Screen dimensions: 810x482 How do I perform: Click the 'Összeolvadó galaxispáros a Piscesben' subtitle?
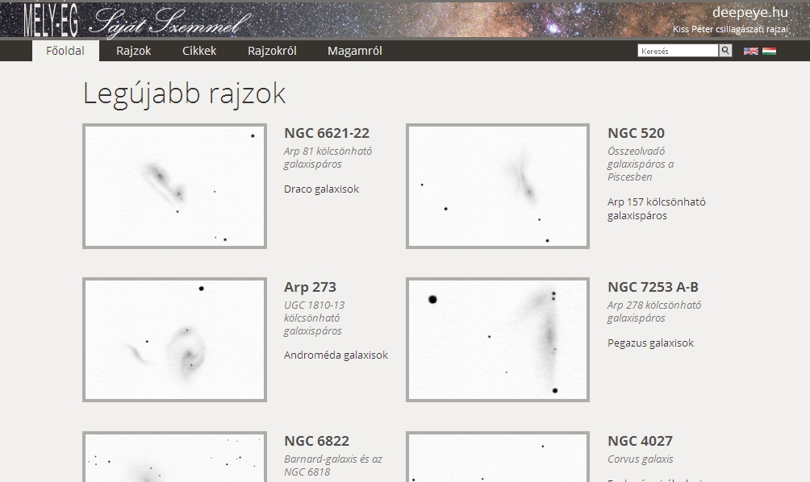point(641,164)
